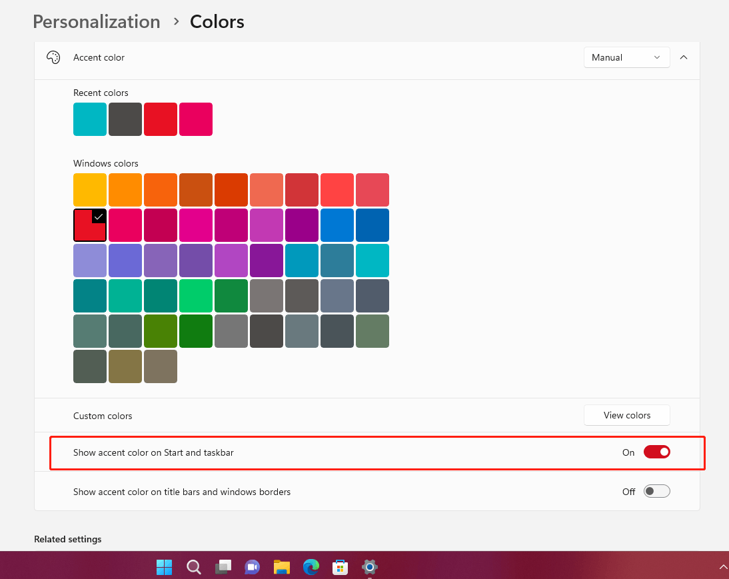Open the Microsoft Store
The height and width of the screenshot is (579, 729).
pyautogui.click(x=340, y=567)
